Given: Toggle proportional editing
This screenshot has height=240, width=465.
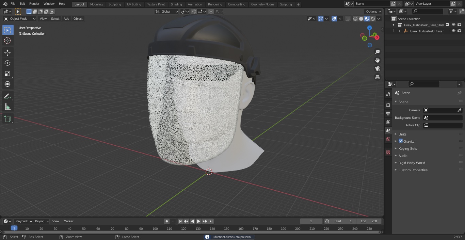Looking at the screenshot, I should coord(211,12).
